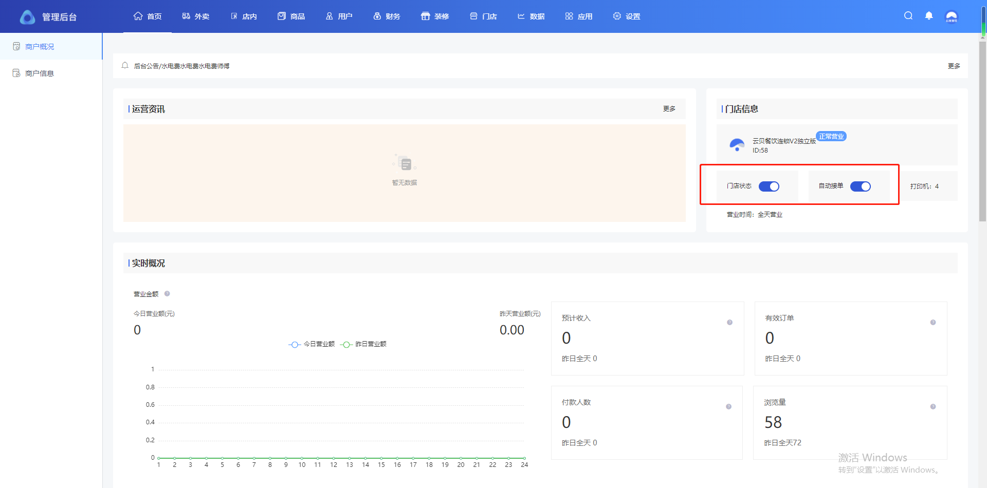Click 更多 on the announcement bar

(x=954, y=66)
